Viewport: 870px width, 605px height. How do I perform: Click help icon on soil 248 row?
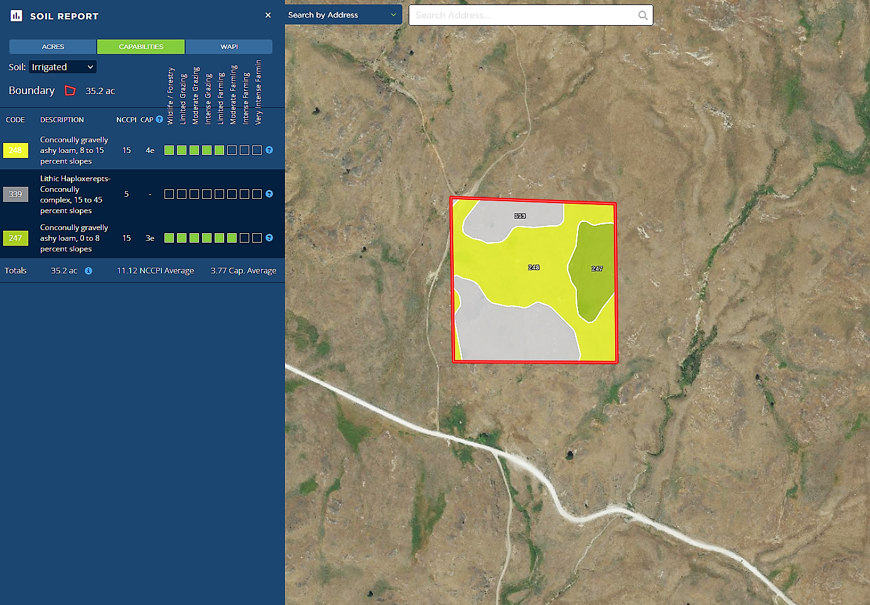click(x=269, y=150)
